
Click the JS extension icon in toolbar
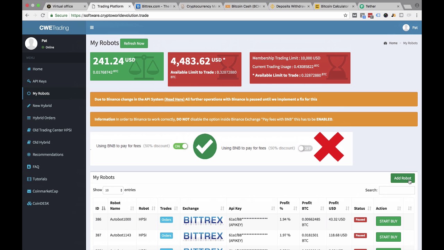pos(393,15)
